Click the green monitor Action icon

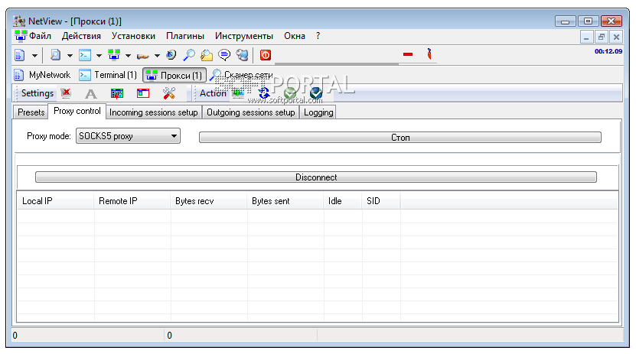pyautogui.click(x=238, y=93)
